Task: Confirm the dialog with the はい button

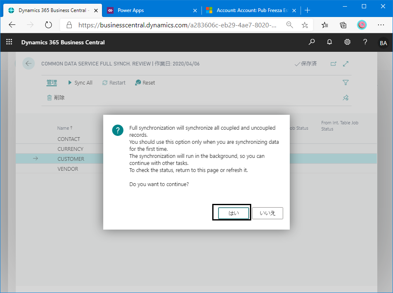Action: click(233, 213)
